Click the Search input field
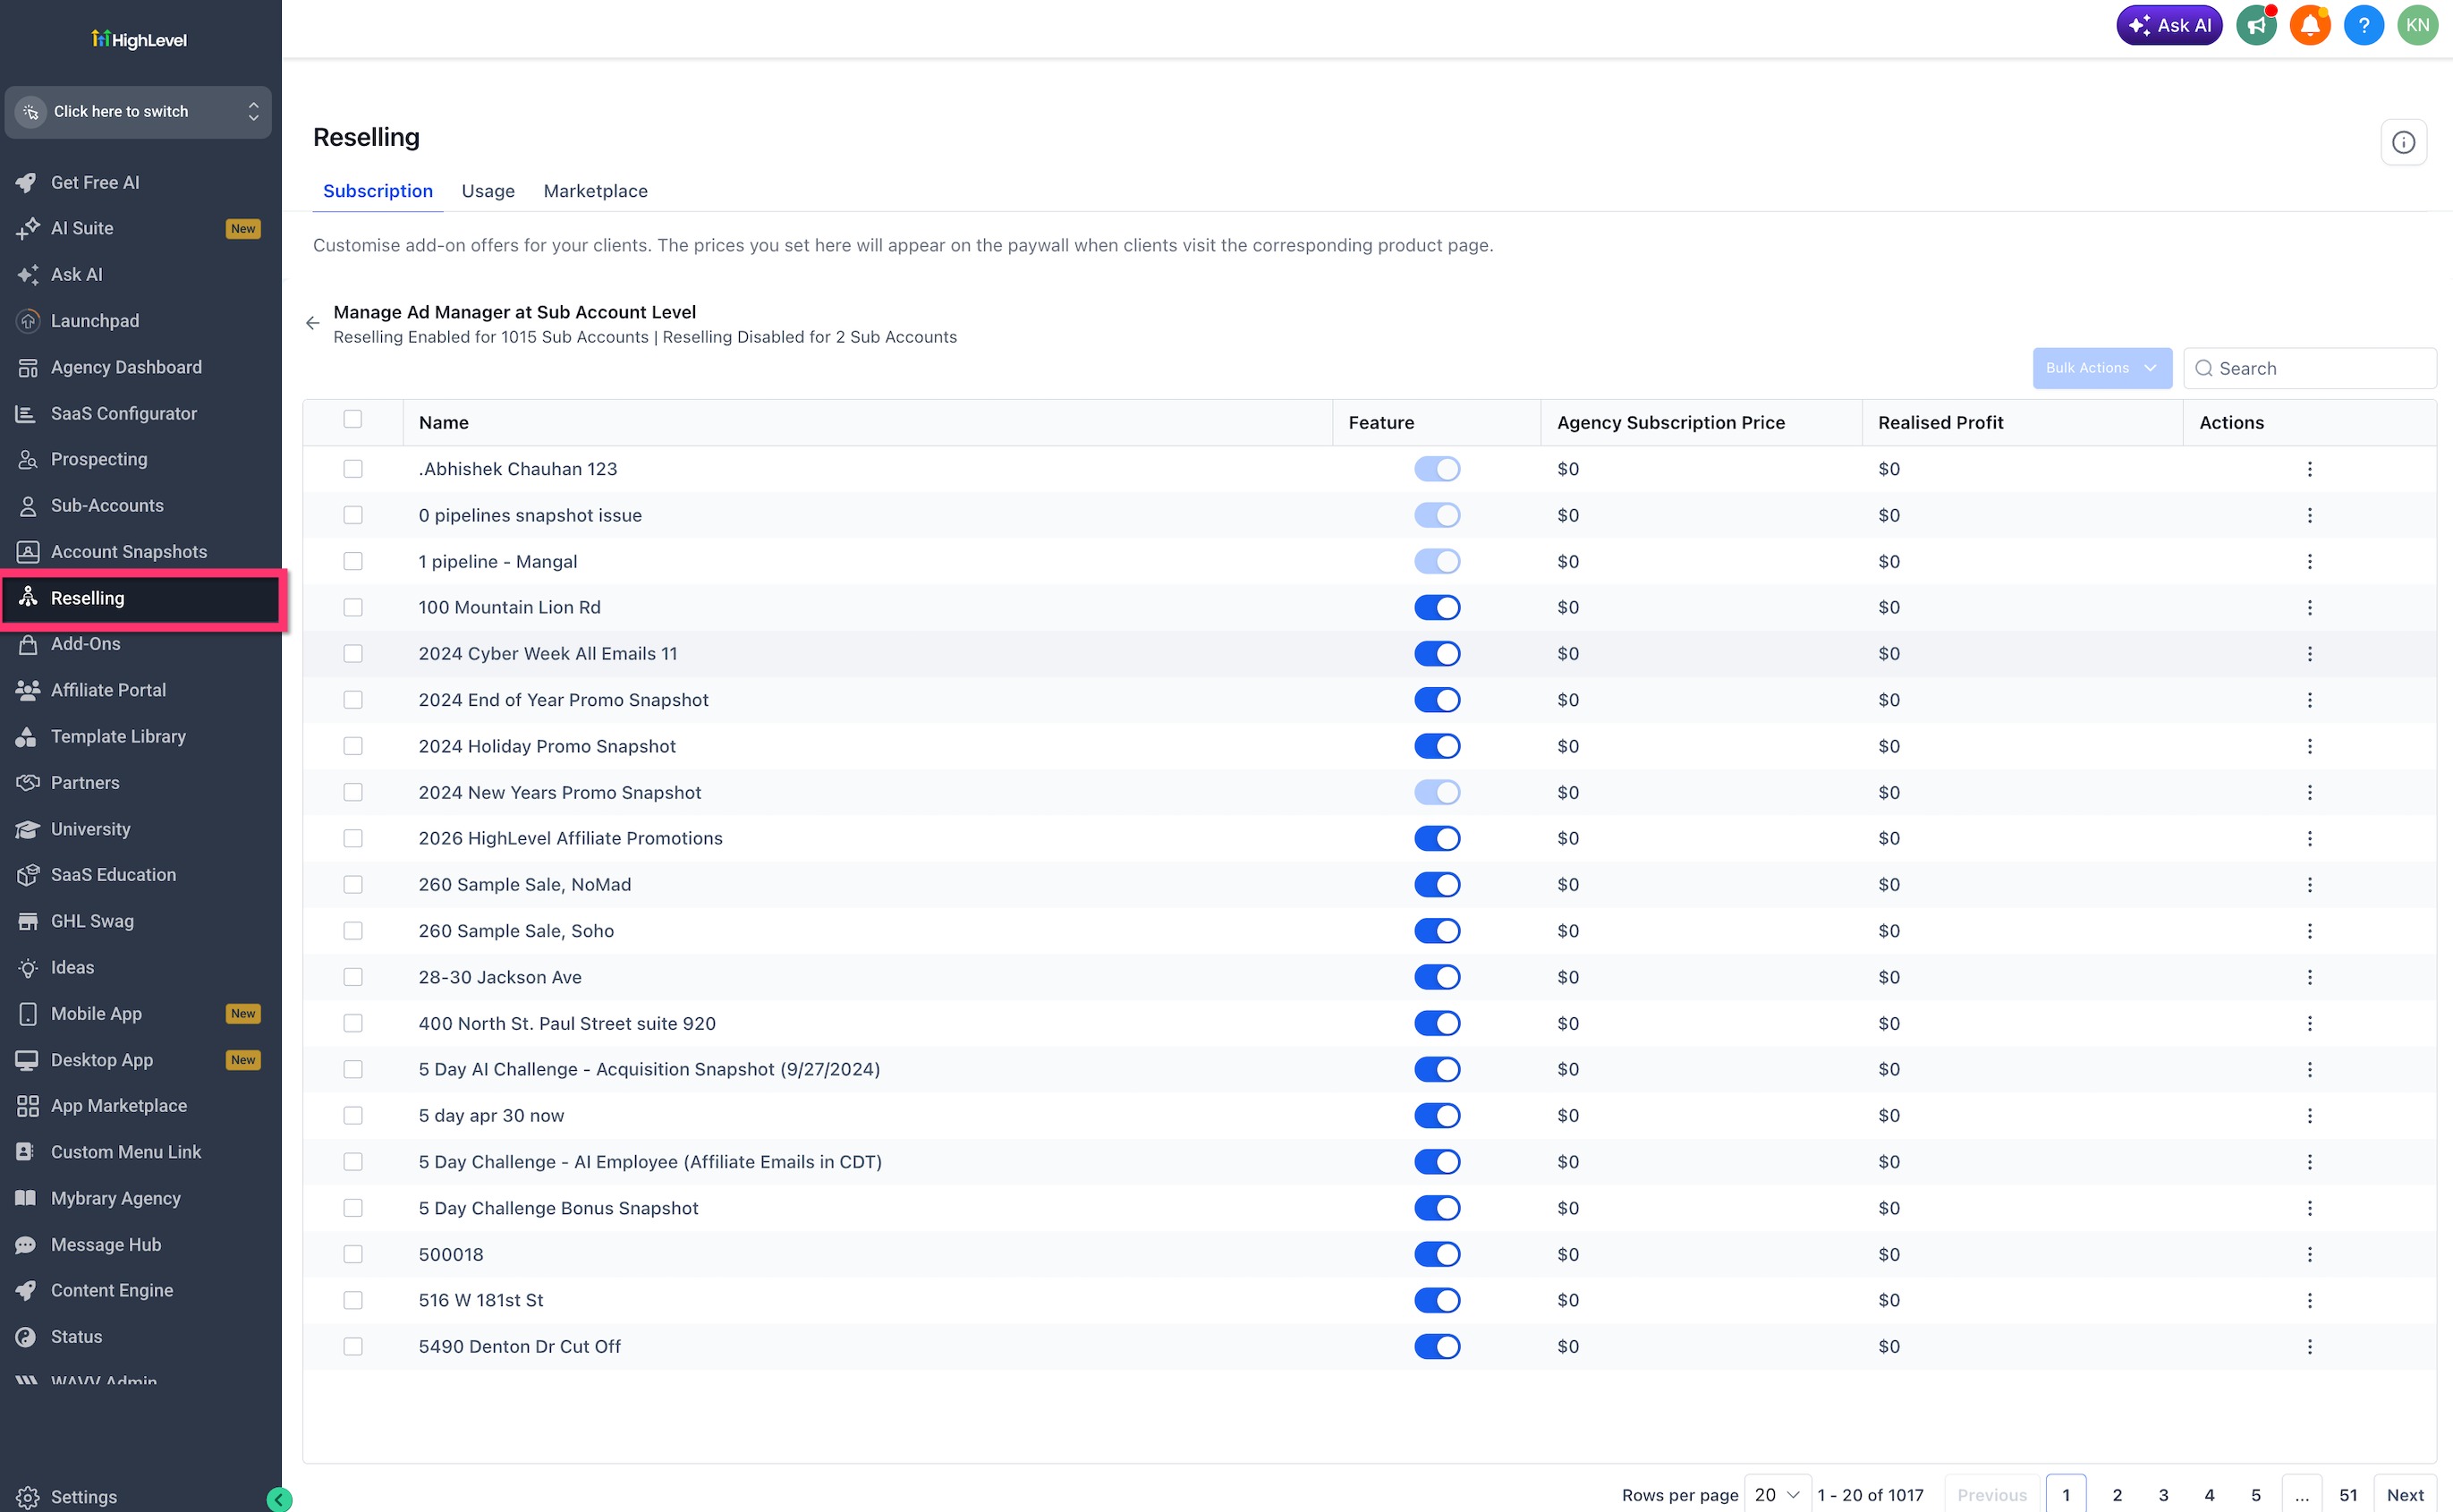 (2309, 368)
